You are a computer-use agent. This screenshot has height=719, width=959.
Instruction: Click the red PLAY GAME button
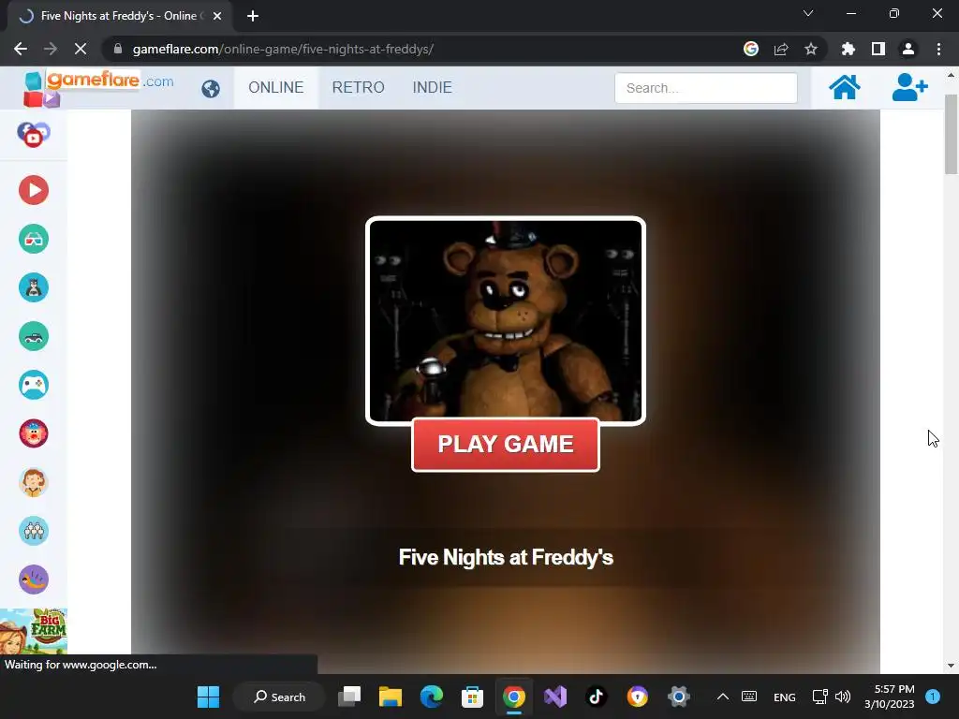(x=505, y=445)
